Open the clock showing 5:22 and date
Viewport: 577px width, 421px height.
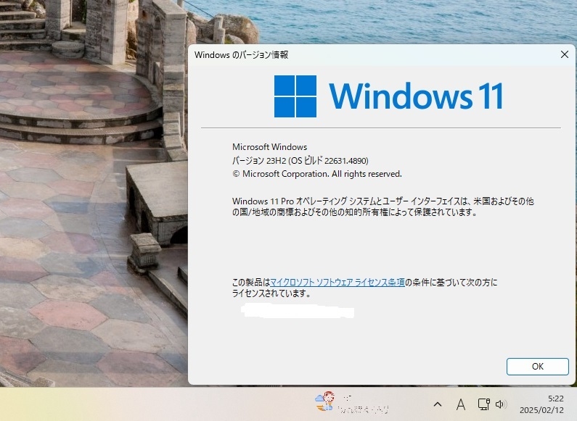click(x=541, y=404)
